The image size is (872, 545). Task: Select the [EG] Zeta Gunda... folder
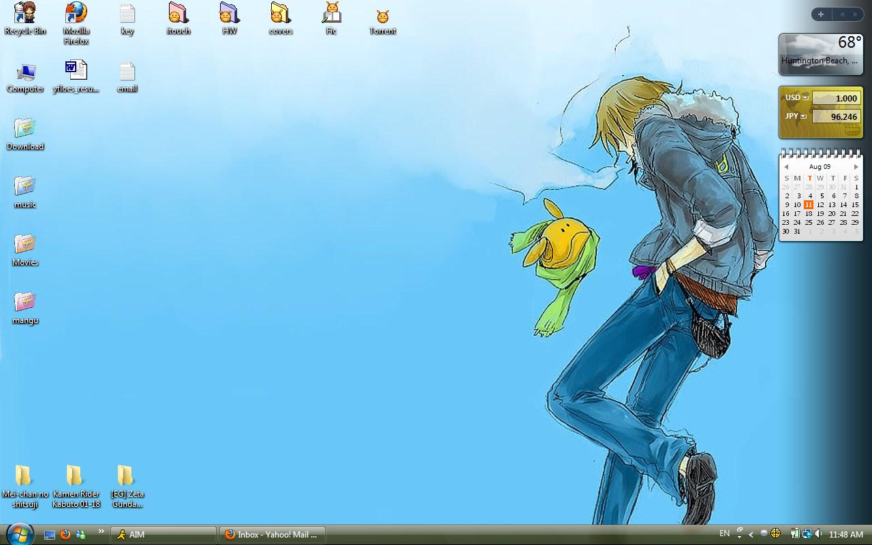coord(127,486)
